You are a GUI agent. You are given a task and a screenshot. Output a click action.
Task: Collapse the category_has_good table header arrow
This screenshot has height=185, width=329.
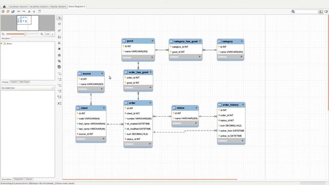[200, 41]
